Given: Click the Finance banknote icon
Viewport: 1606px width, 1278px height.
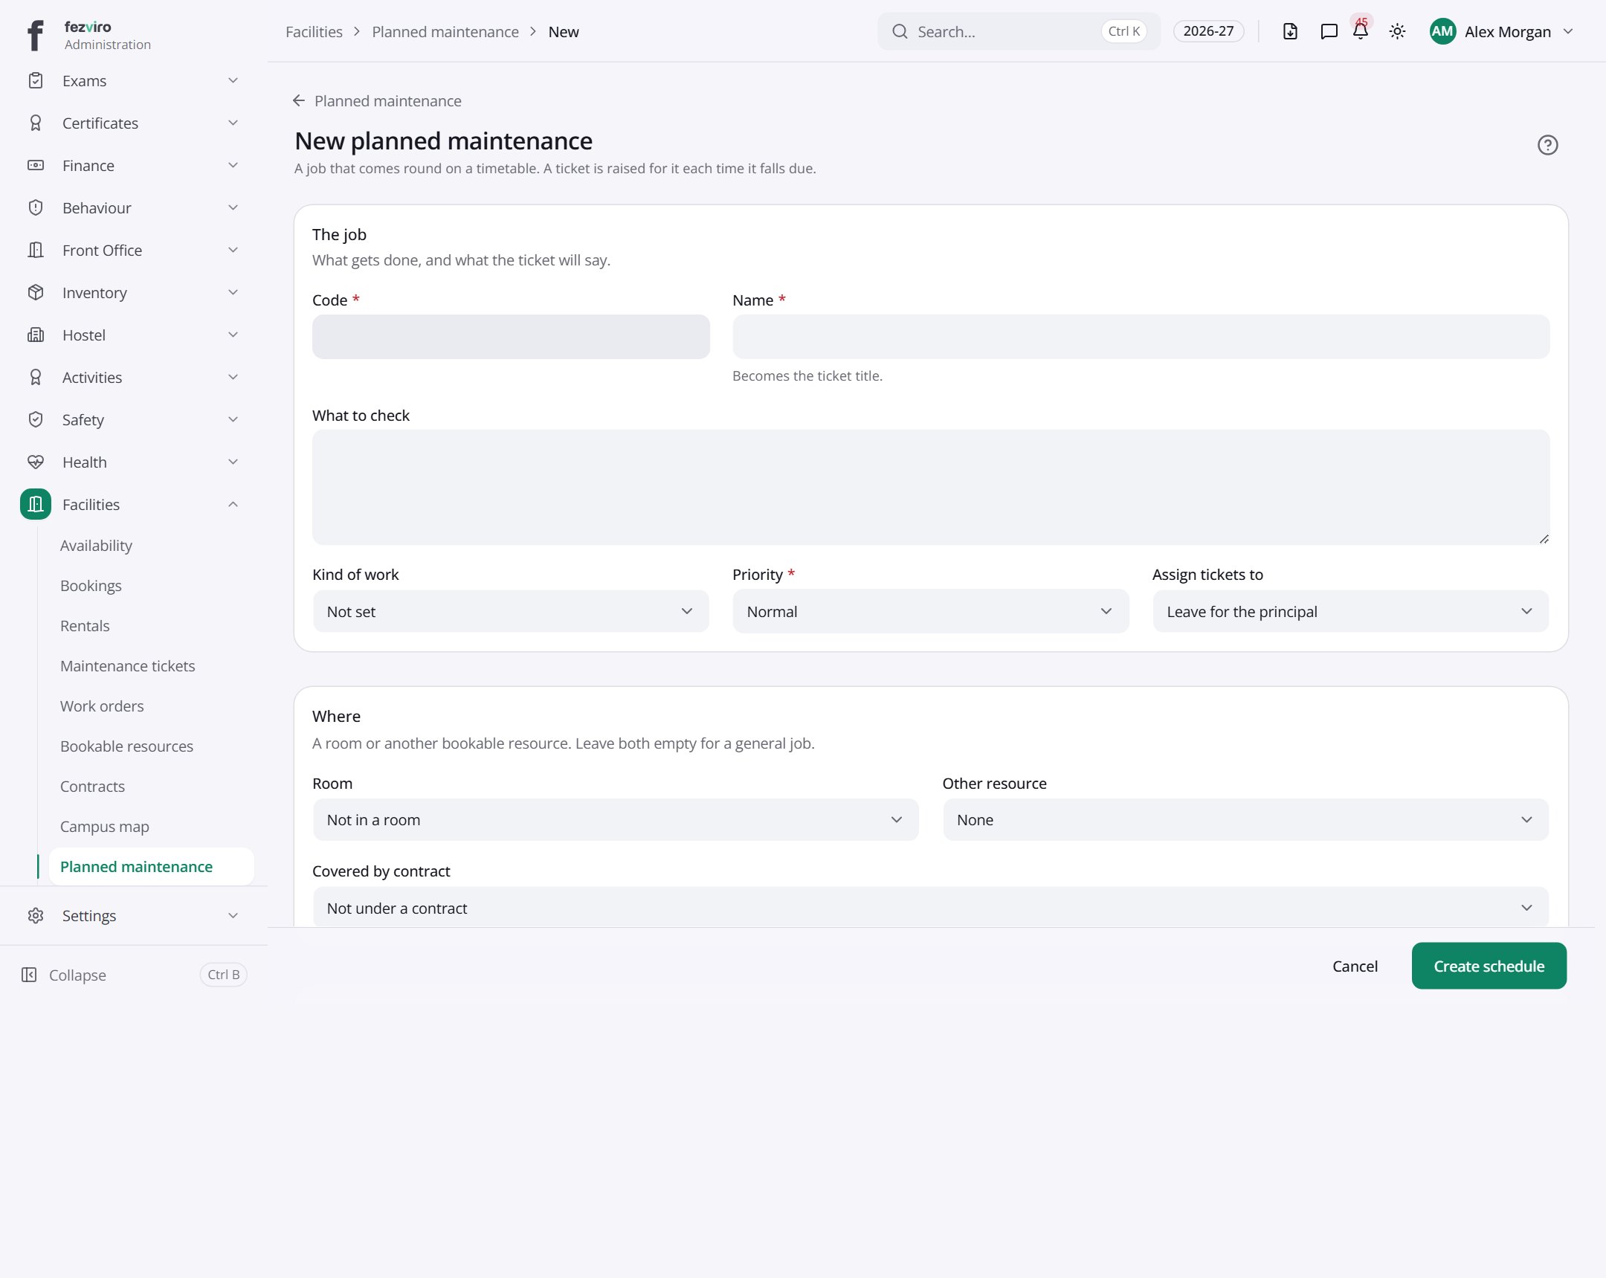Looking at the screenshot, I should [x=36, y=165].
